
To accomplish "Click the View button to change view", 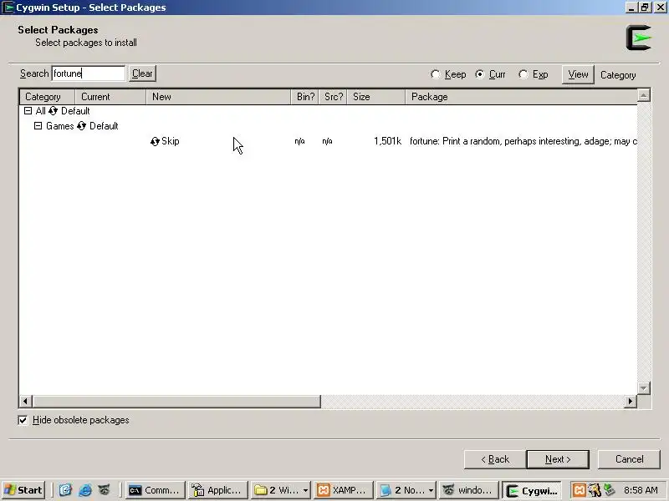I will coord(578,74).
